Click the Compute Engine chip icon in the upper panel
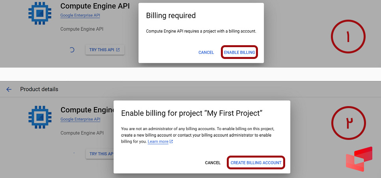The height and width of the screenshot is (178, 381). point(40,13)
